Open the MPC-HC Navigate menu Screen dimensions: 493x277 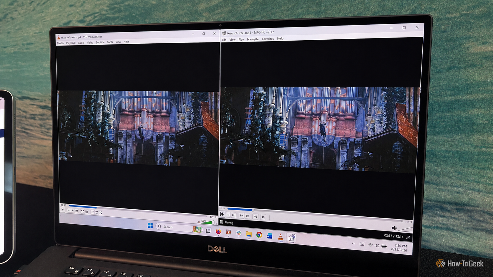[x=253, y=39]
